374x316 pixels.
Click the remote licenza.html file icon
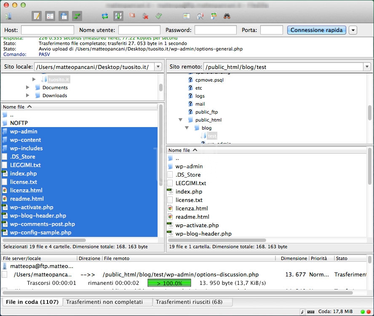tap(170, 208)
